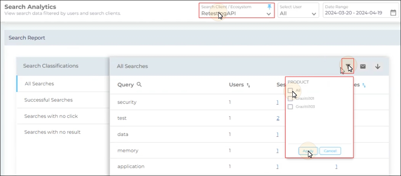Image resolution: width=401 pixels, height=176 pixels.
Task: Open the Date Range field
Action: pyautogui.click(x=356, y=13)
